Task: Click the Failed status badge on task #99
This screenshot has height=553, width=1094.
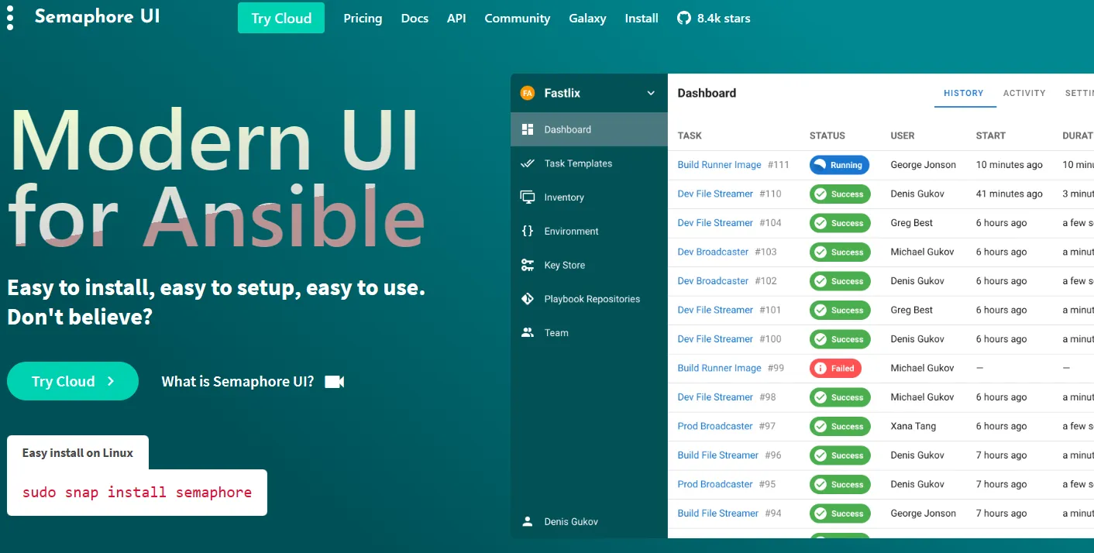Action: click(x=835, y=369)
